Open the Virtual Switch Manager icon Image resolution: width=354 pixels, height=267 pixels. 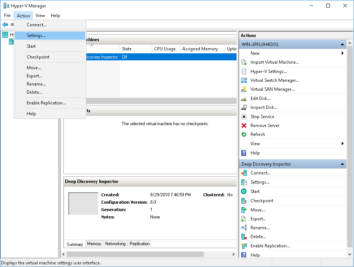[x=244, y=80]
